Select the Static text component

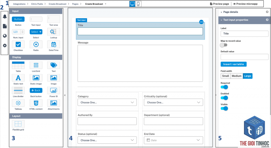[x=18, y=78]
